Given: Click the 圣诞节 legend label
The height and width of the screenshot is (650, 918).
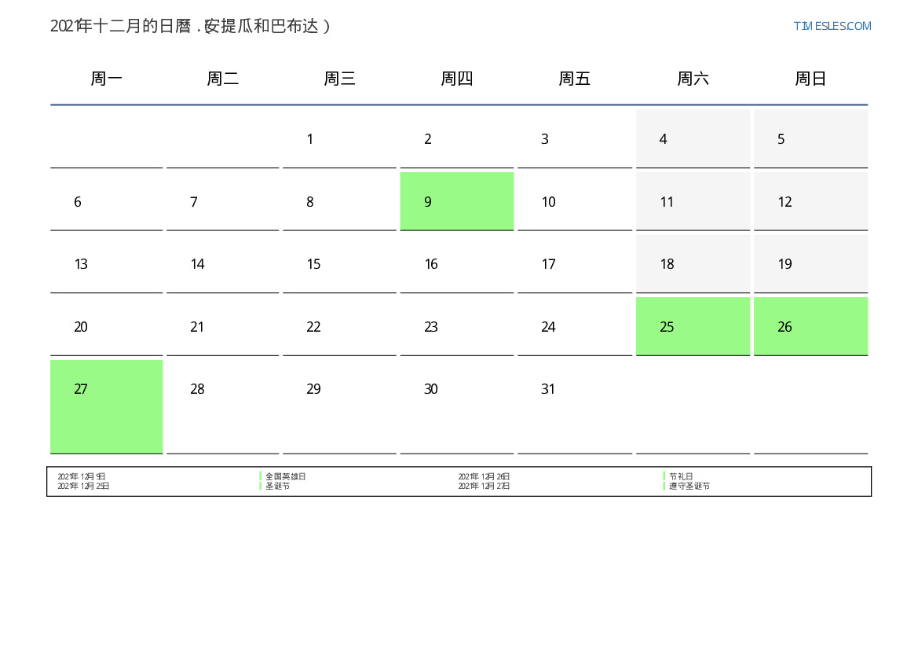Looking at the screenshot, I should coord(277,487).
